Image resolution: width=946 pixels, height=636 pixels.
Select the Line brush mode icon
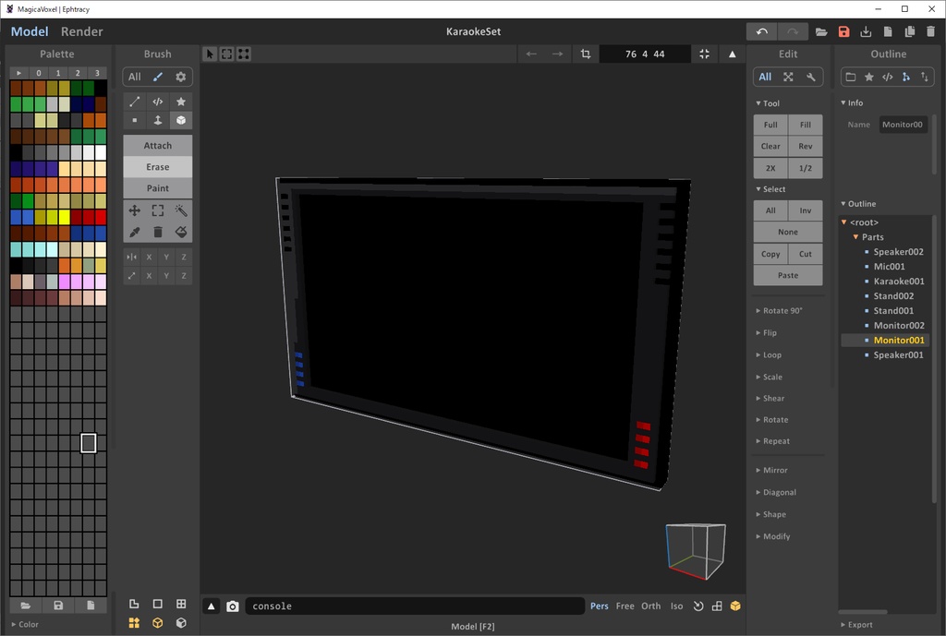point(135,102)
